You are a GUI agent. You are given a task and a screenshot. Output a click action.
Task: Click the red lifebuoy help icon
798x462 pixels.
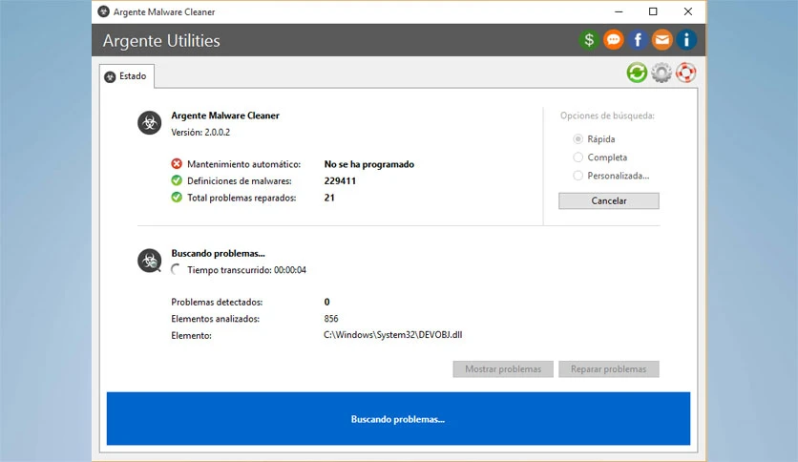686,73
